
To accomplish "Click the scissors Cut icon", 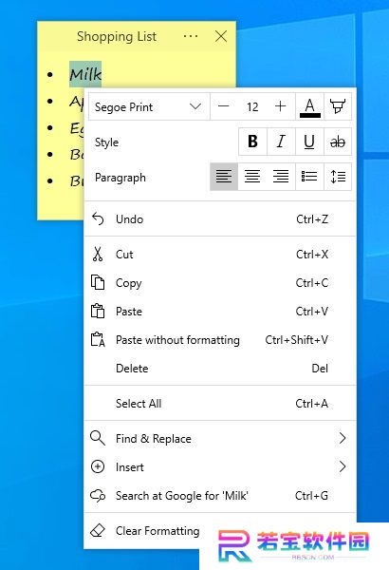I will [98, 254].
